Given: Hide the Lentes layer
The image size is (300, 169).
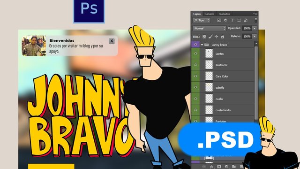Looking at the screenshot, I should [x=195, y=54].
